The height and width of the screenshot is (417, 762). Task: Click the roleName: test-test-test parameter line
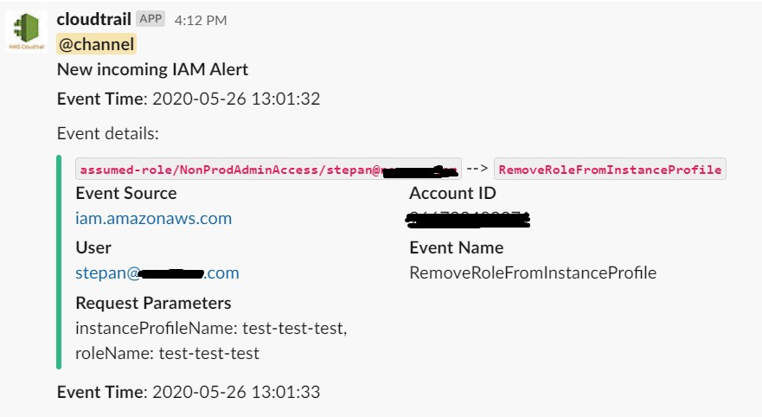coord(167,353)
